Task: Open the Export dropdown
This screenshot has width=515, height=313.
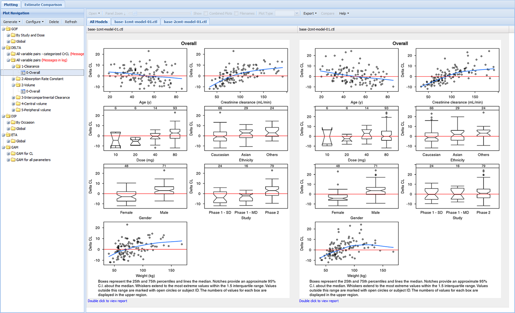Action: pos(310,13)
